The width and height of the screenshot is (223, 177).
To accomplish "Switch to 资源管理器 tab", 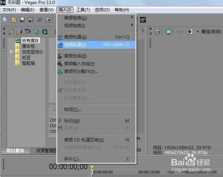I will [x=46, y=151].
